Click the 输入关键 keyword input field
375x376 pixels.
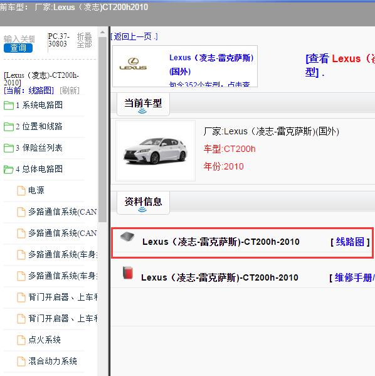point(19,39)
